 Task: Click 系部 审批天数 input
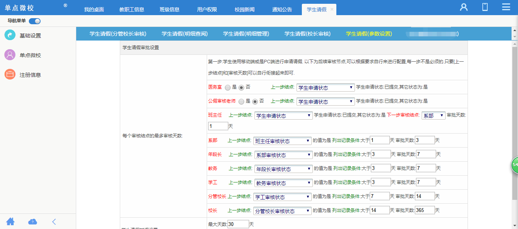425,140
